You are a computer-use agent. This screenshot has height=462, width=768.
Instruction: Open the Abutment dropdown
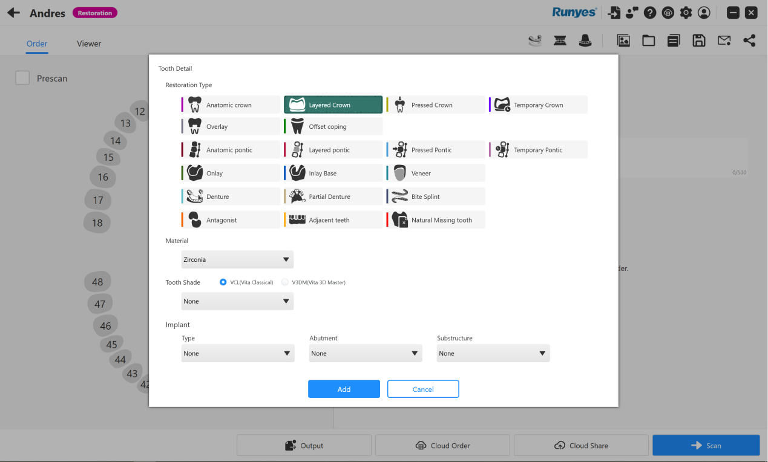[x=366, y=353]
